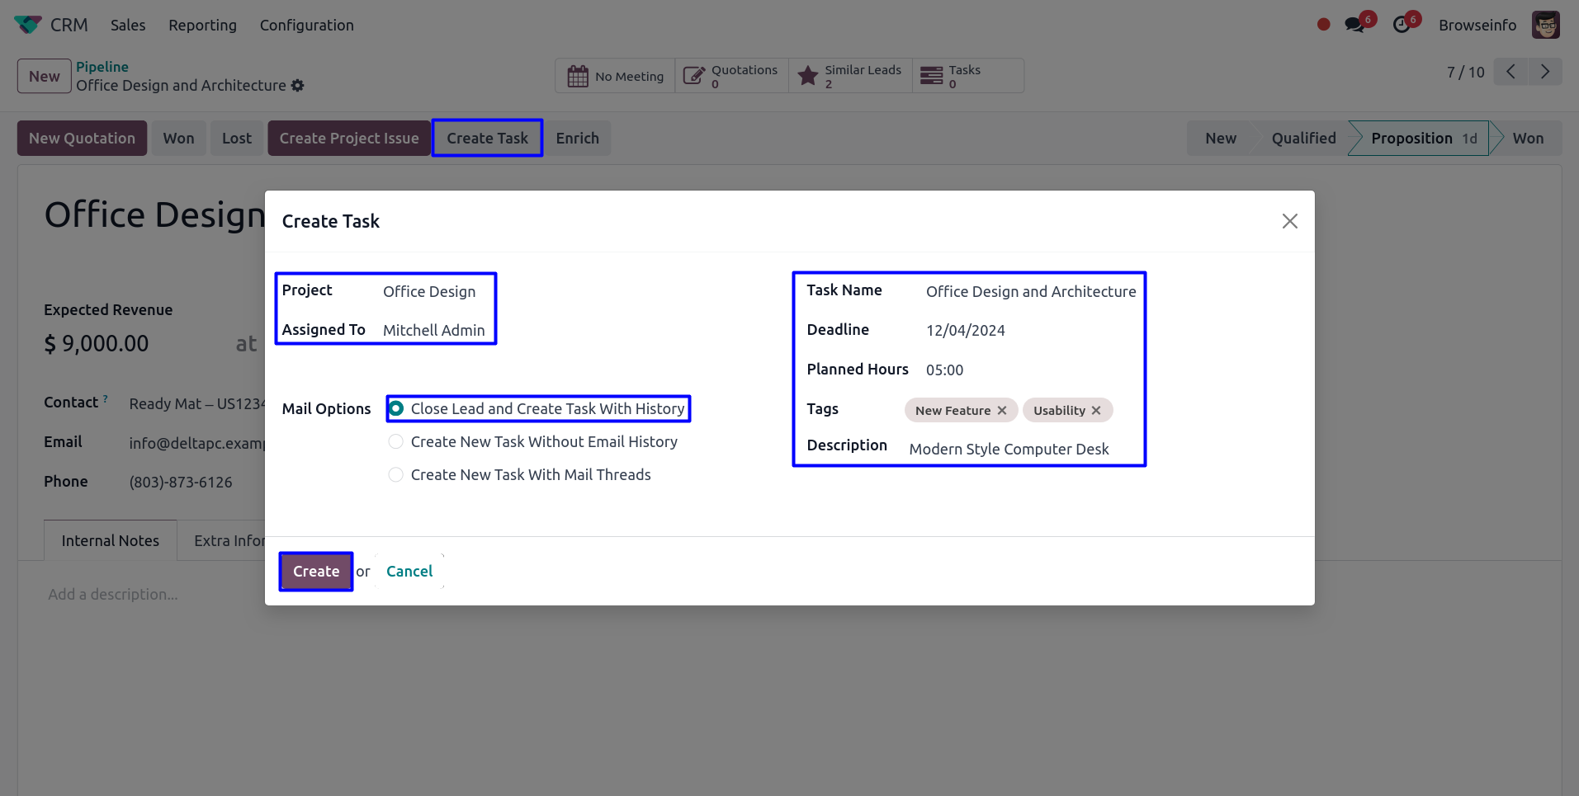Open the Deadline date picker field
This screenshot has height=796, width=1579.
pos(966,330)
